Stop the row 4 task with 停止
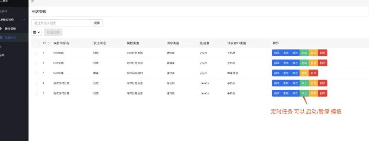Viewport: 369px width, 141px height. click(304, 83)
